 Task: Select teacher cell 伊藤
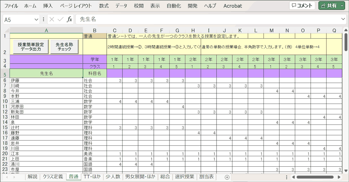(46, 80)
